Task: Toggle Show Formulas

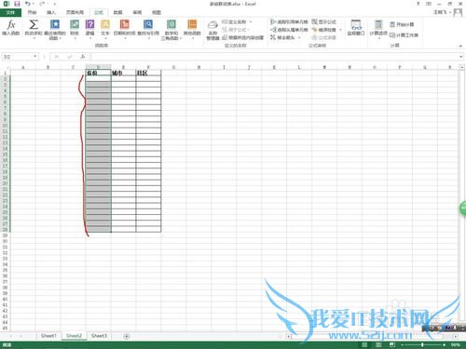Action: [x=323, y=21]
